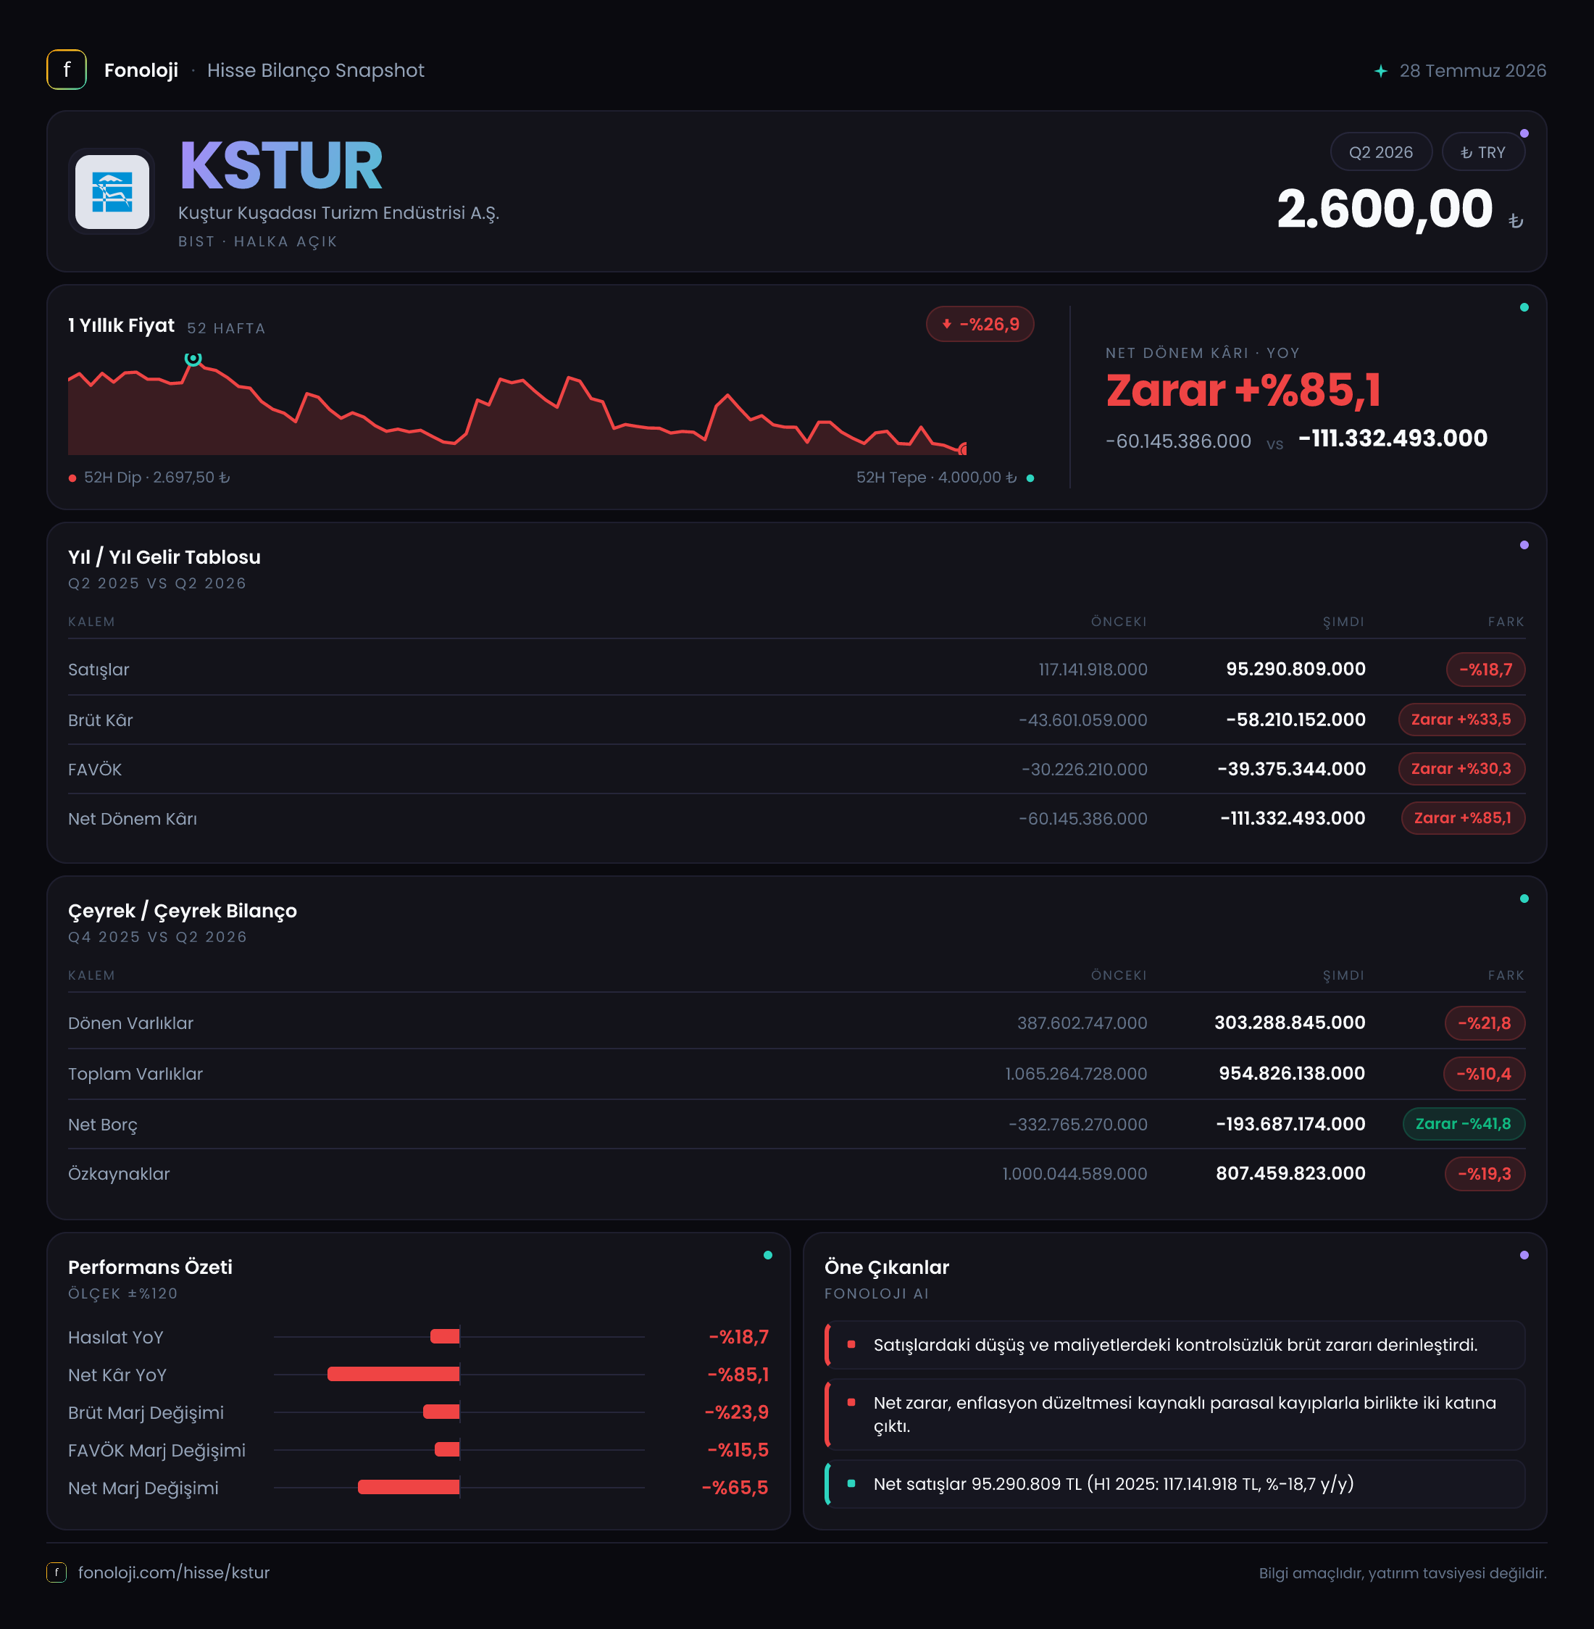1594x1629 pixels.
Task: Click the date 28 Temmuz 2026
Action: [x=1472, y=71]
